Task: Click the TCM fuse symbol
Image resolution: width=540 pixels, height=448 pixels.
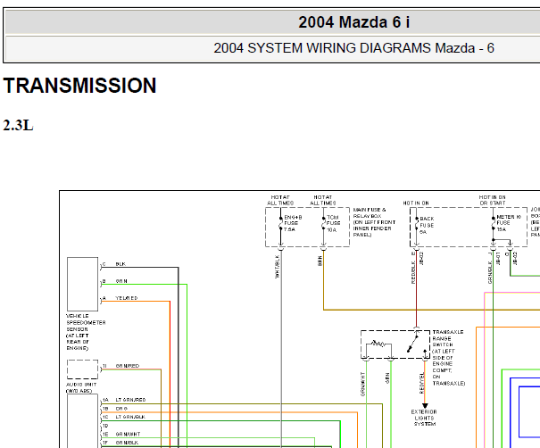Action: click(323, 223)
